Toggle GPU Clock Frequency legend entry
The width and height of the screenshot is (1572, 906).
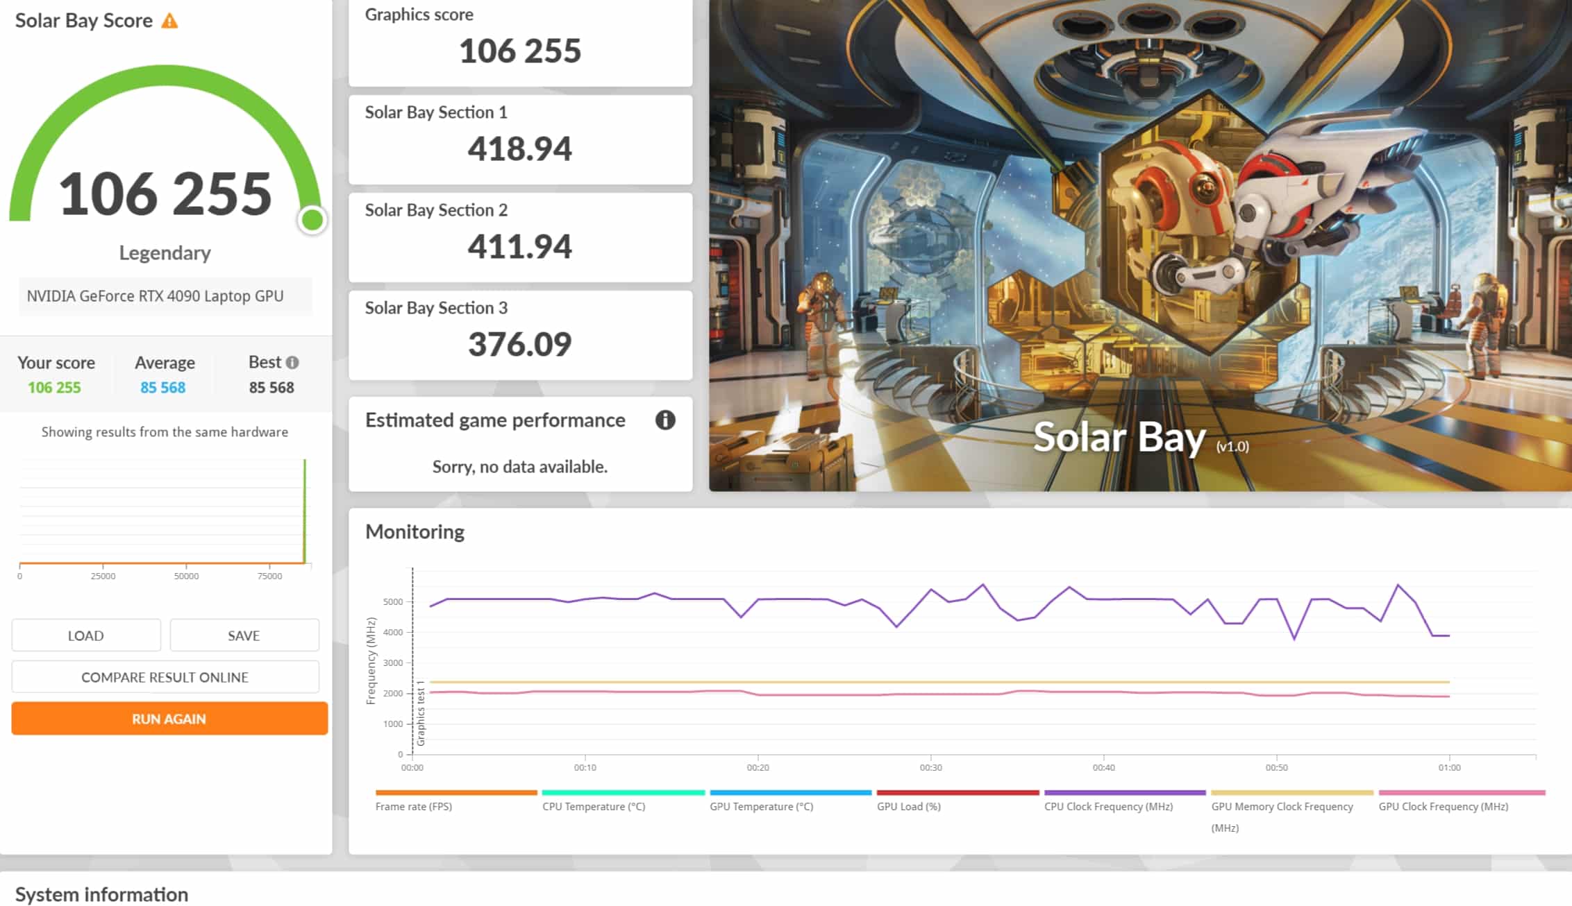pyautogui.click(x=1443, y=806)
